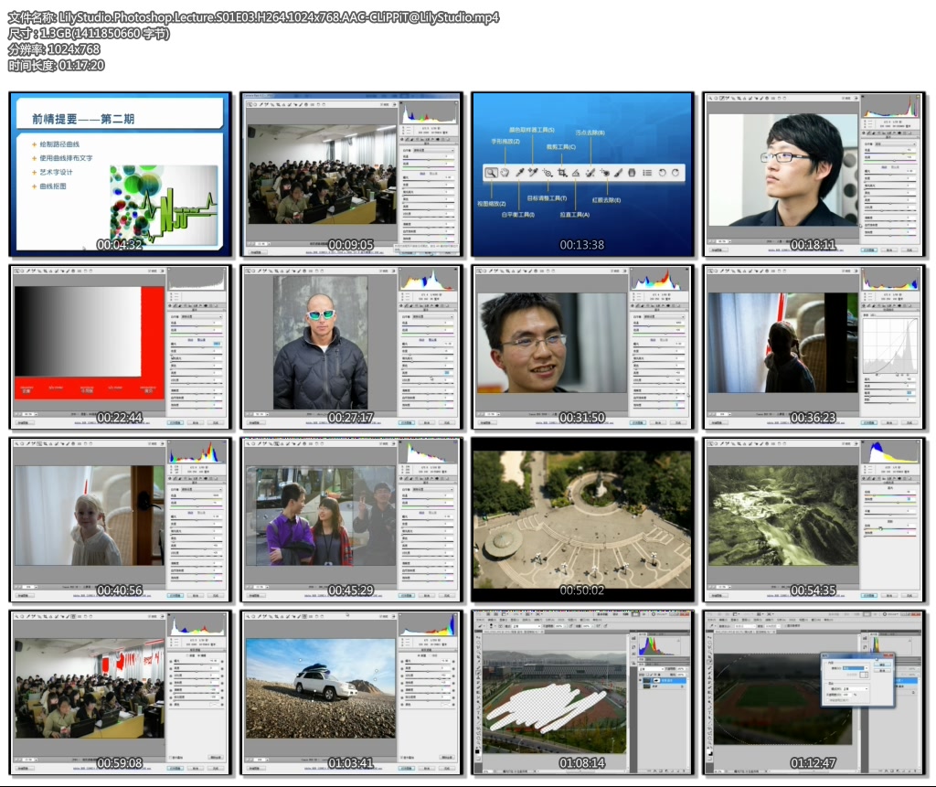Select the Graduated Filter icon
936x787 pixels.
(x=632, y=172)
